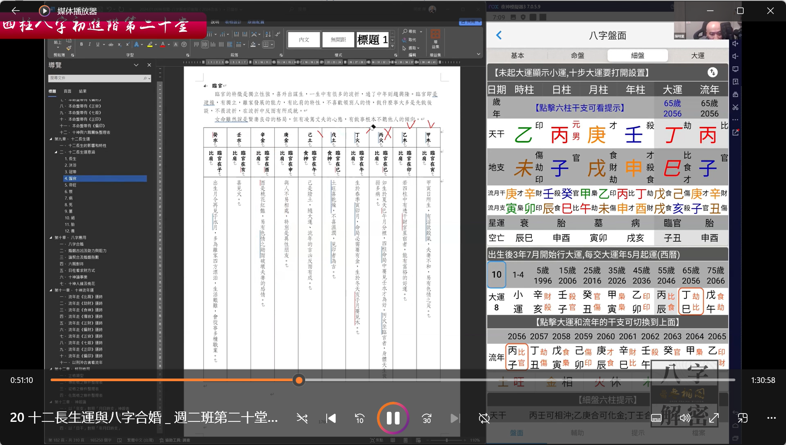786x445 pixels.
Task: Click emulator volume up sidebar icon
Action: pos(736,44)
